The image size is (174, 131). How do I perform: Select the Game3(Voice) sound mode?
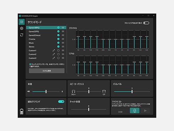click(x=46, y=35)
